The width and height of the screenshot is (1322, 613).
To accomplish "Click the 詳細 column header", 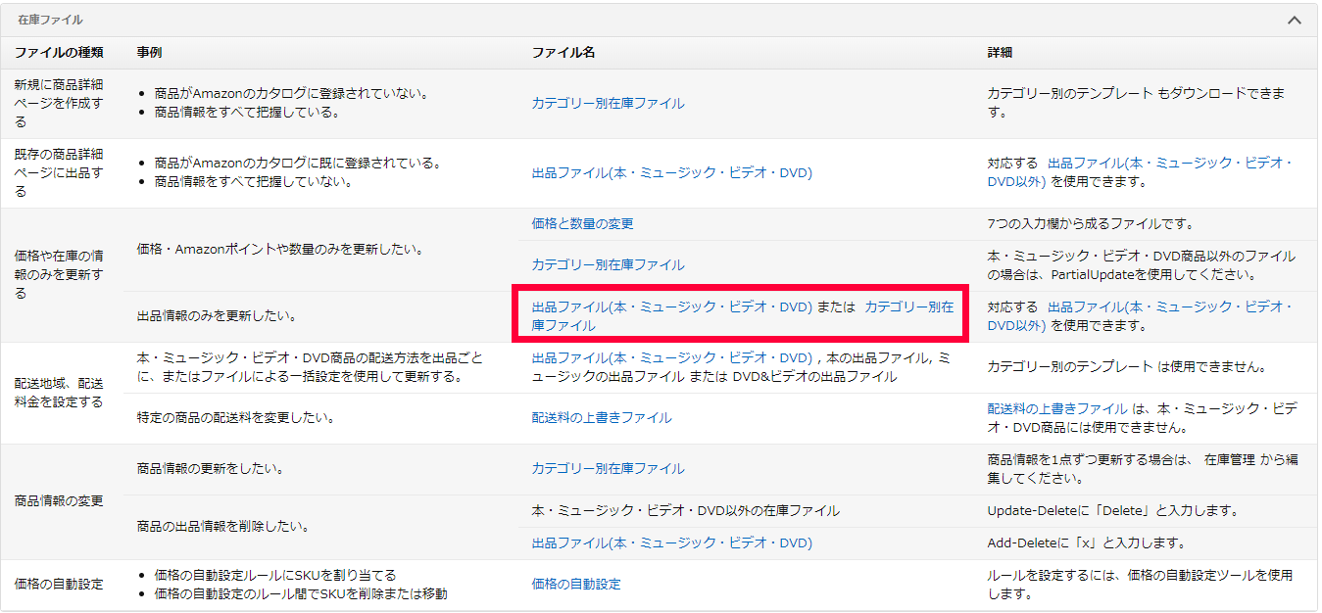I will point(1000,52).
